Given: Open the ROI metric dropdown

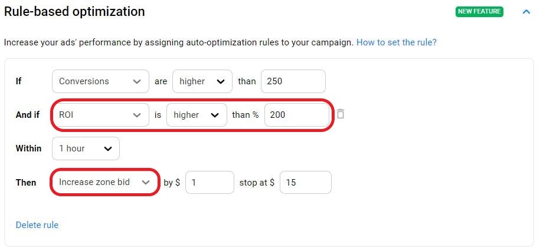Looking at the screenshot, I should click(x=100, y=115).
